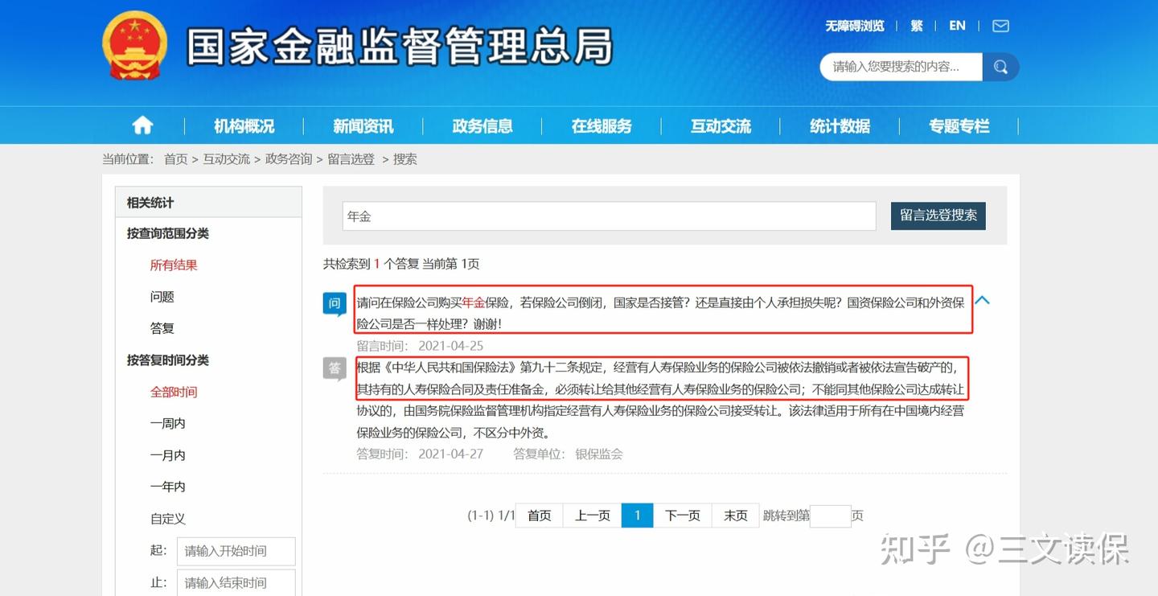Viewport: 1158px width, 596px height.
Task: Click the magnifier search button
Action: (1000, 67)
